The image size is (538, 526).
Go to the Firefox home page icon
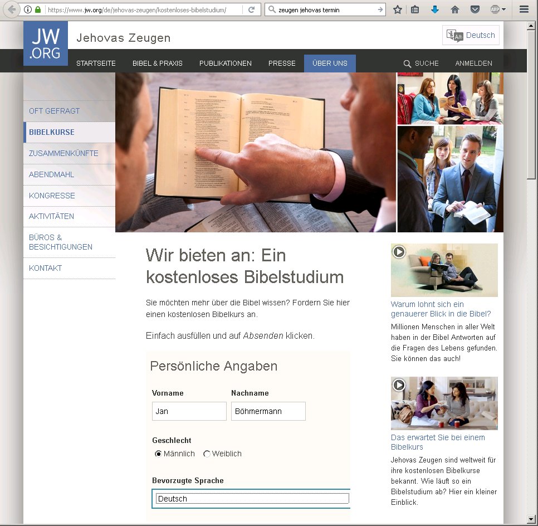pyautogui.click(x=455, y=9)
